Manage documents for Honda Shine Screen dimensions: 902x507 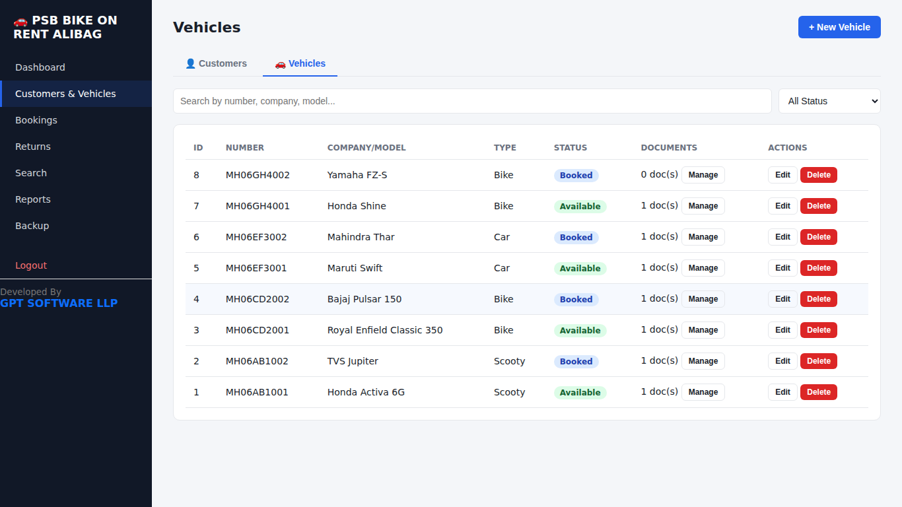pos(703,206)
